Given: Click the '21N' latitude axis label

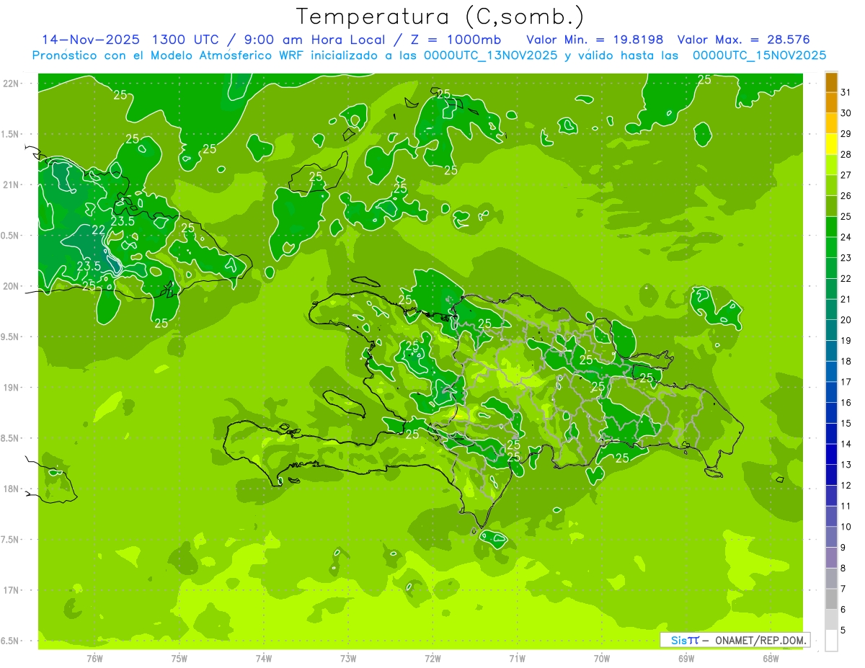Looking at the screenshot, I should click(x=10, y=184).
